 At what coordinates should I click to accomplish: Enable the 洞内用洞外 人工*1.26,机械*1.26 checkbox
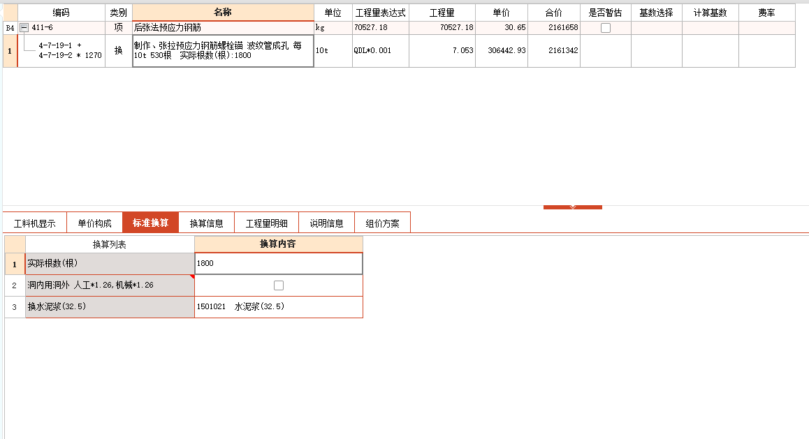click(277, 285)
